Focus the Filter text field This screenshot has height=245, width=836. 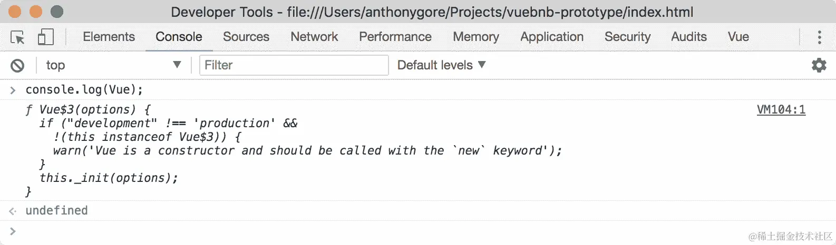tap(294, 65)
